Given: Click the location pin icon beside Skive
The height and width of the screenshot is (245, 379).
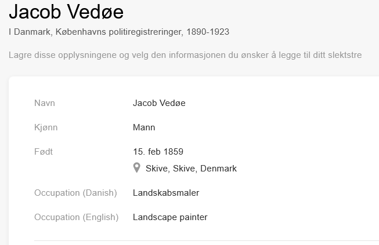Looking at the screenshot, I should [137, 168].
